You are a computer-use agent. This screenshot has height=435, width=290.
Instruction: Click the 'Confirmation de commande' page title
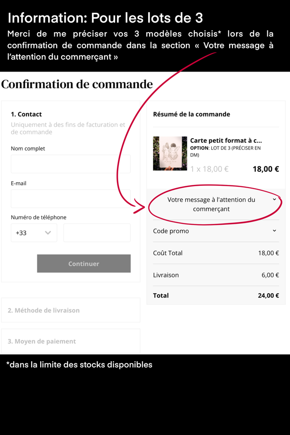[77, 84]
